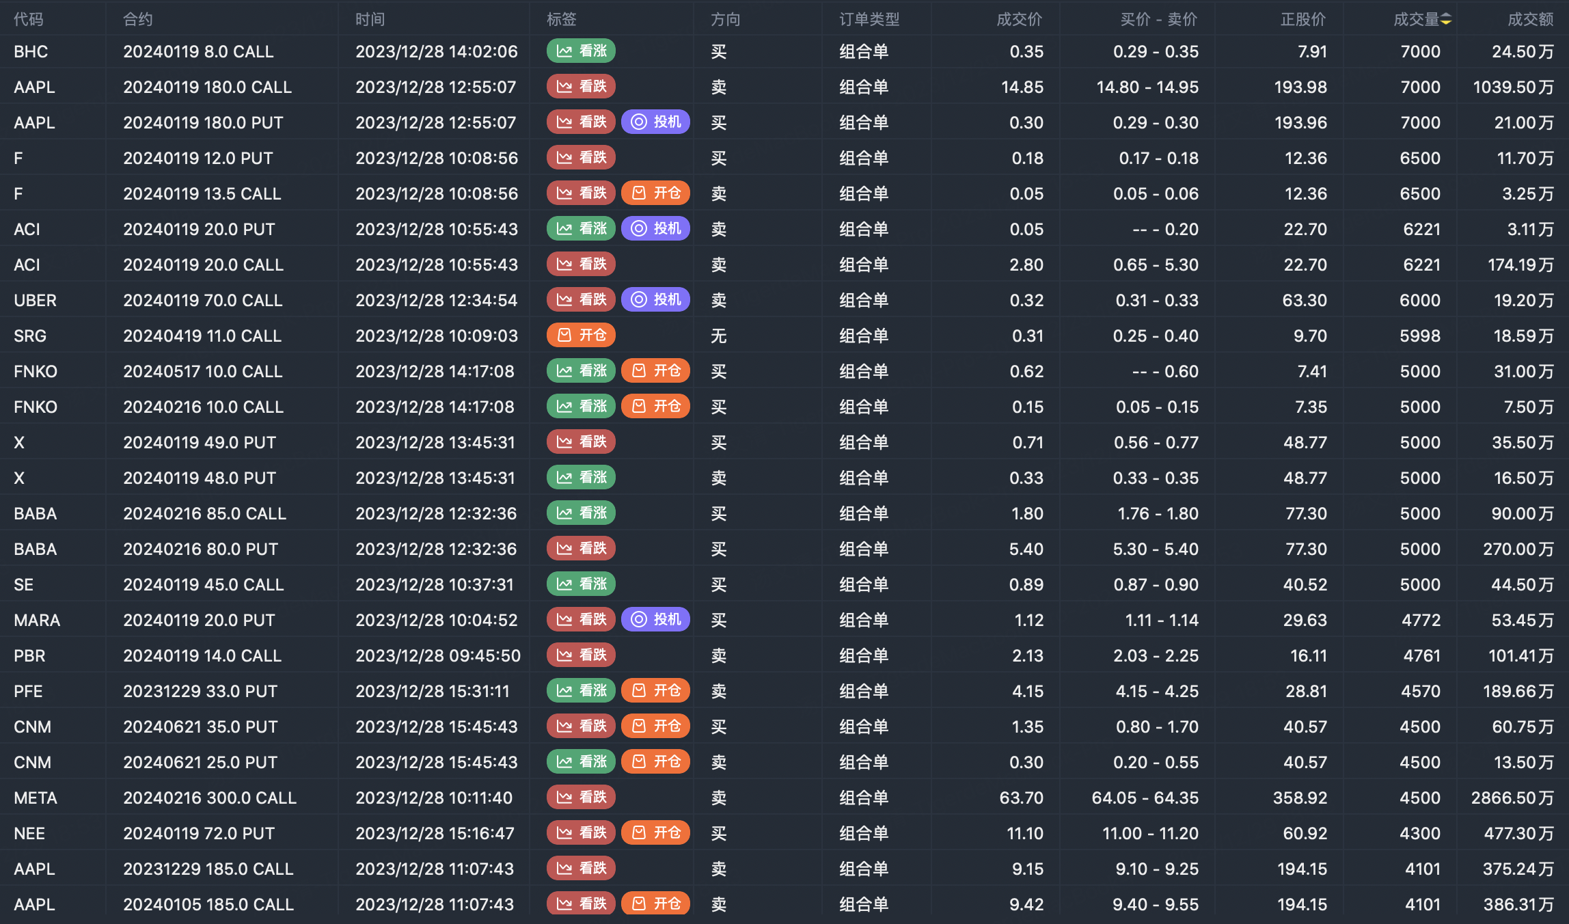Click the 正股价 column header
This screenshot has height=924, width=1569.
tap(1303, 20)
